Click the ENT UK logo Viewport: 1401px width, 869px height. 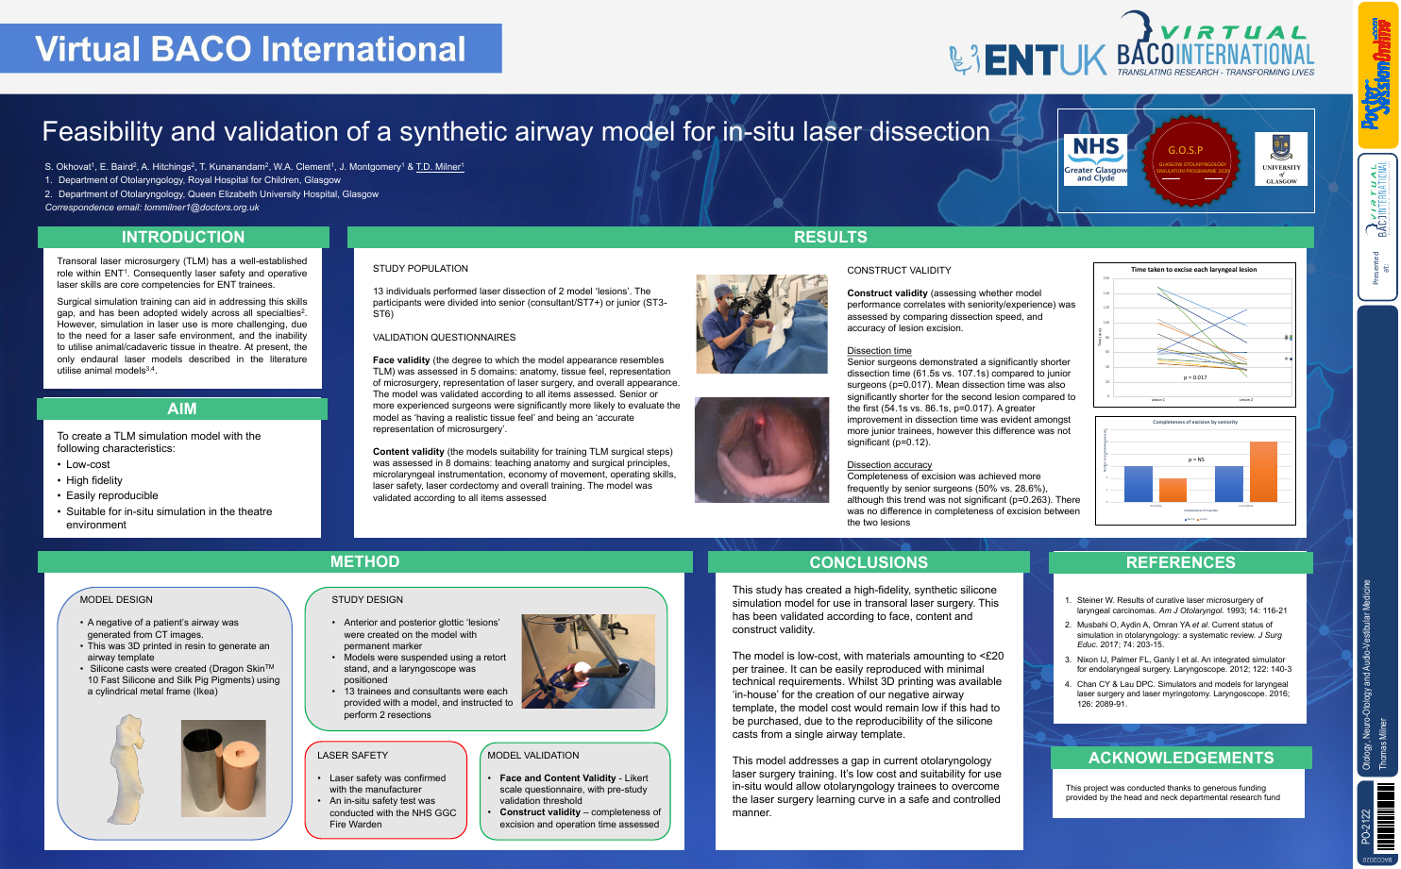[1027, 59]
